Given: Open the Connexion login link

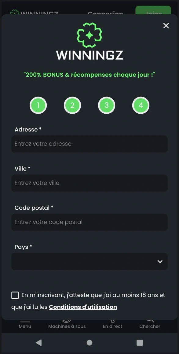Looking at the screenshot, I should point(105,14).
